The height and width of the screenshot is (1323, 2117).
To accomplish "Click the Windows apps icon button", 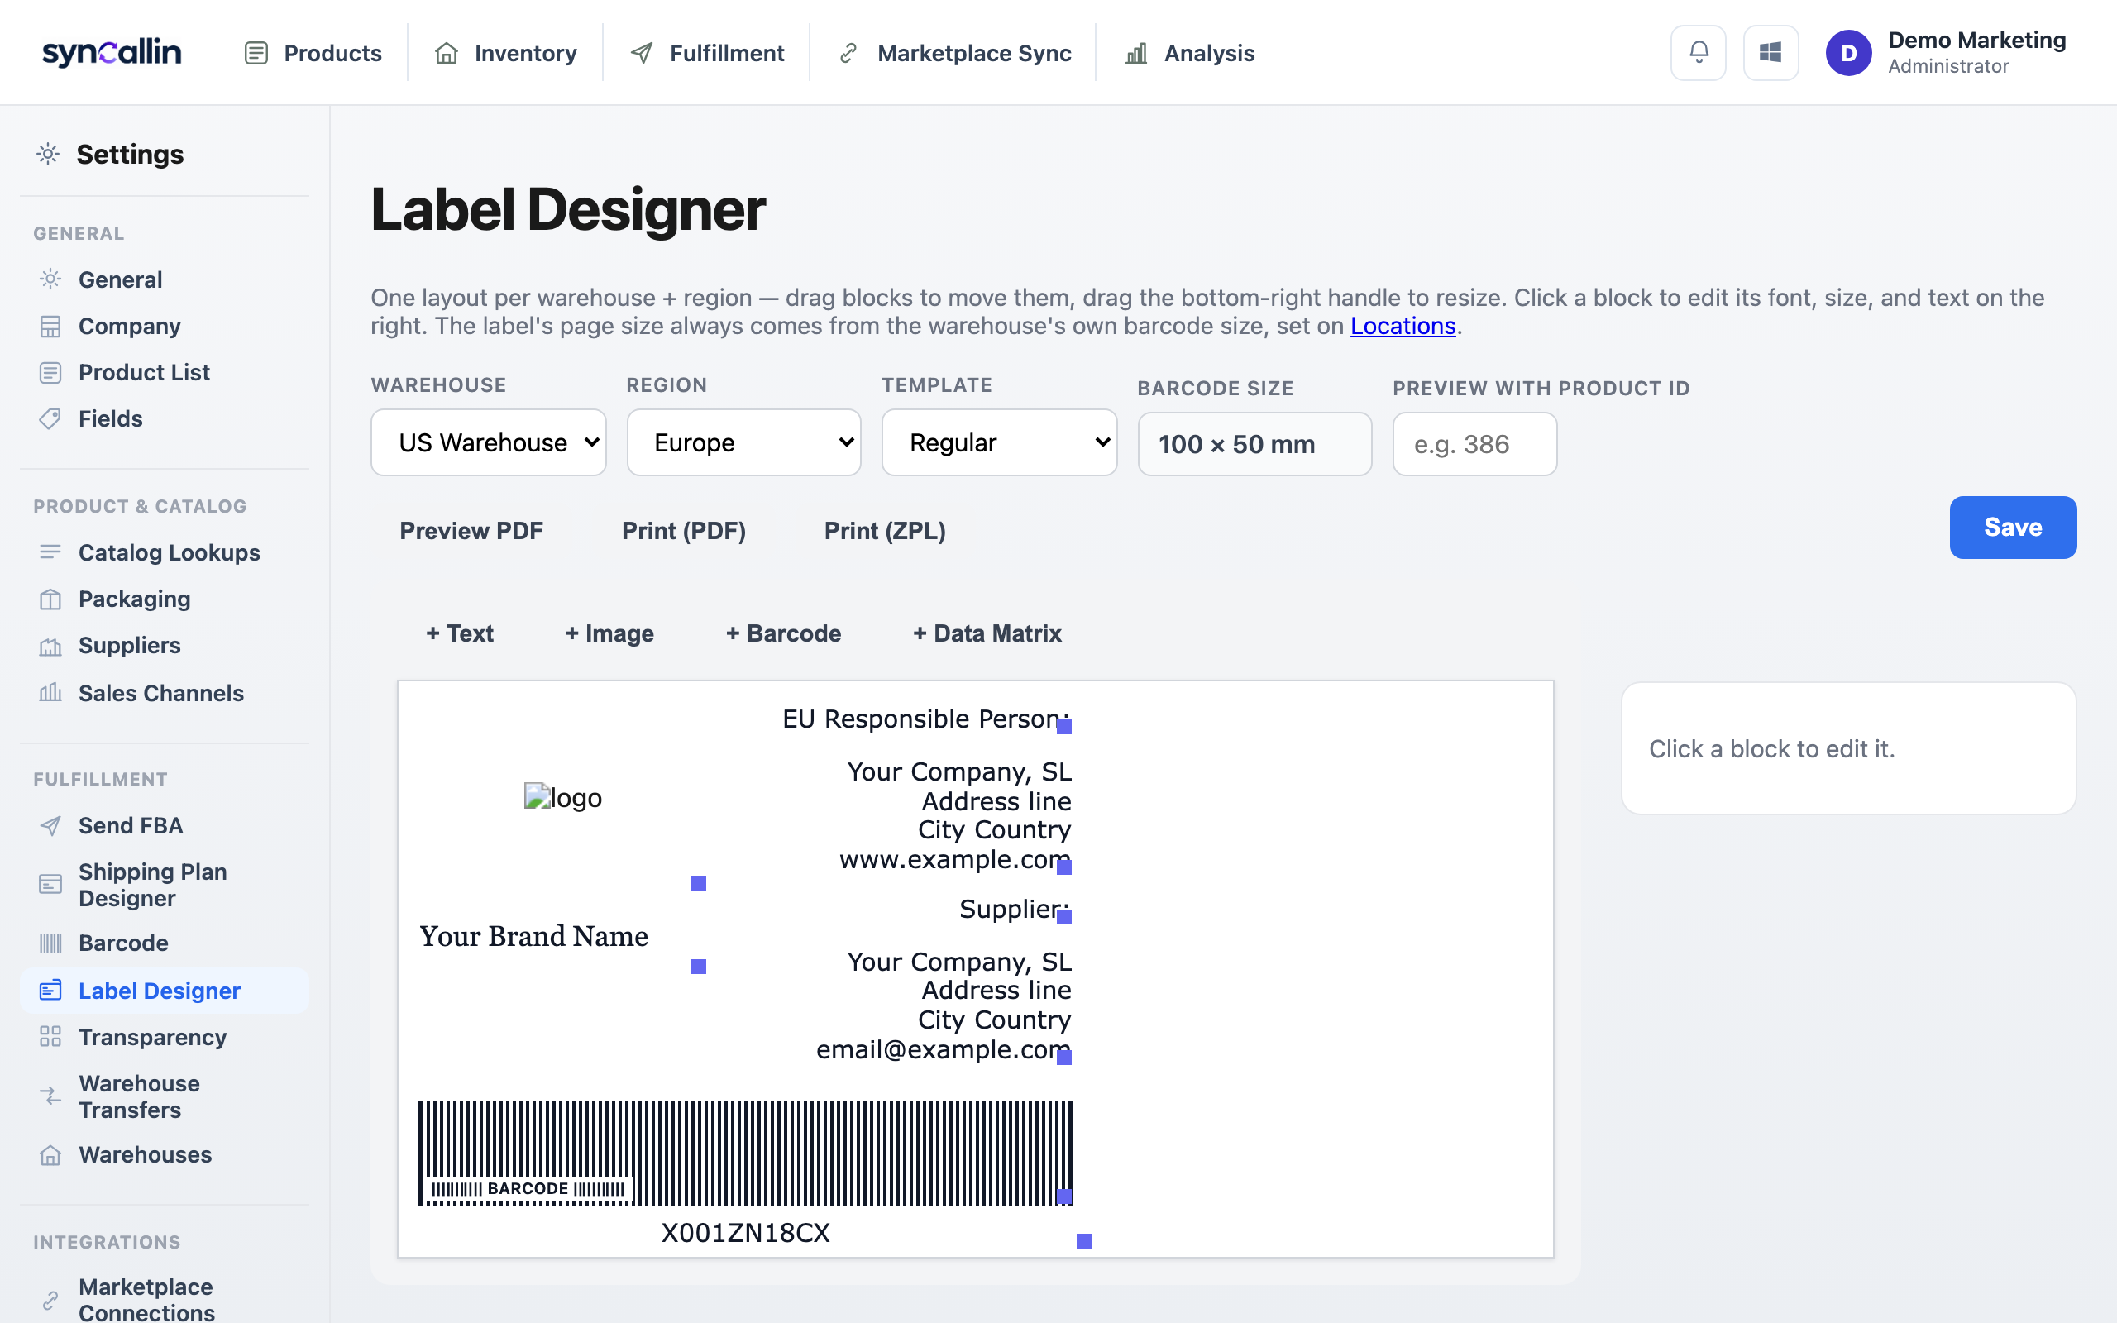I will click(1771, 52).
